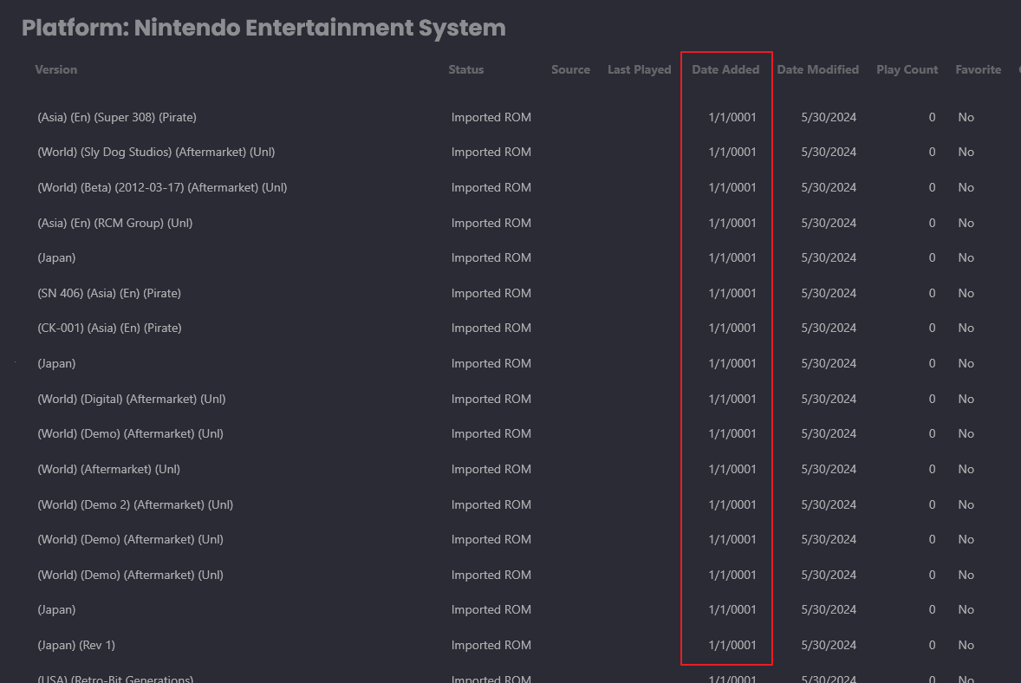
Task: Select the (CK-001) (Asia) (En) (Pirate) version
Action: tap(109, 328)
